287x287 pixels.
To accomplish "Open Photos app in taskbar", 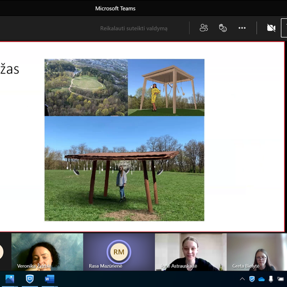I will tap(10, 279).
